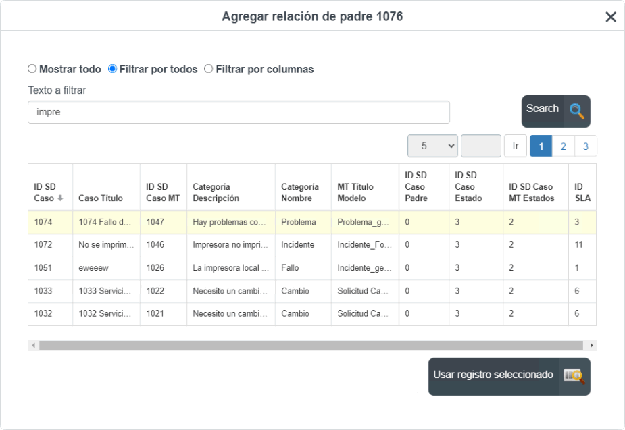Click the page number input box
The height and width of the screenshot is (430, 625).
481,146
